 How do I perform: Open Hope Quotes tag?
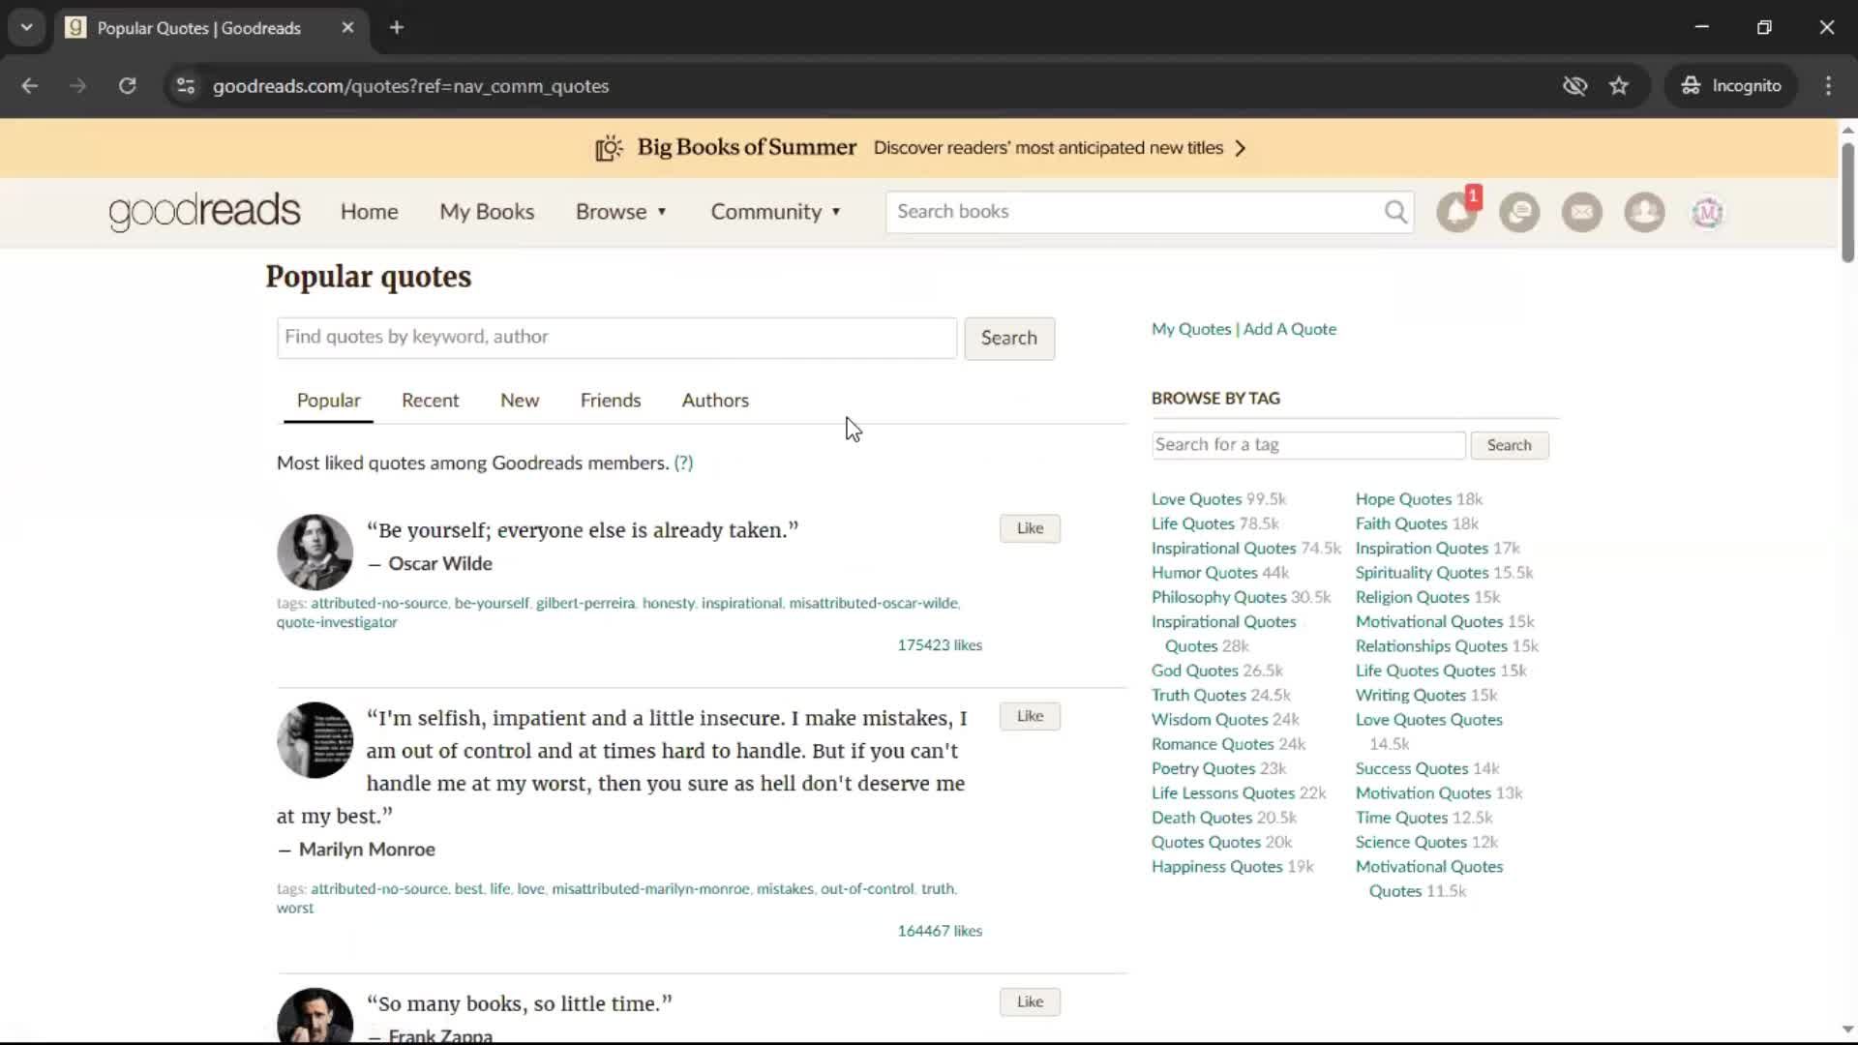[1403, 499]
